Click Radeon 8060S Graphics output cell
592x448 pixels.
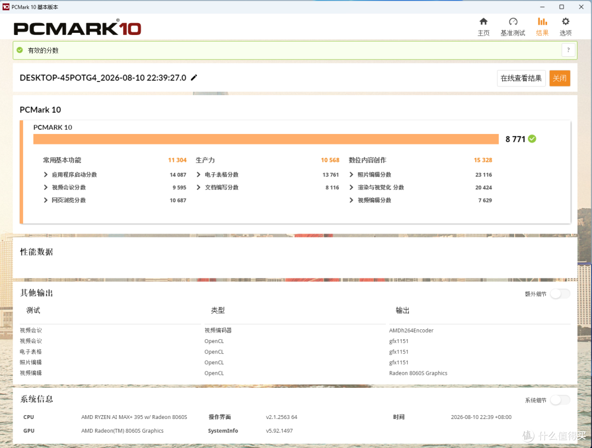click(418, 373)
